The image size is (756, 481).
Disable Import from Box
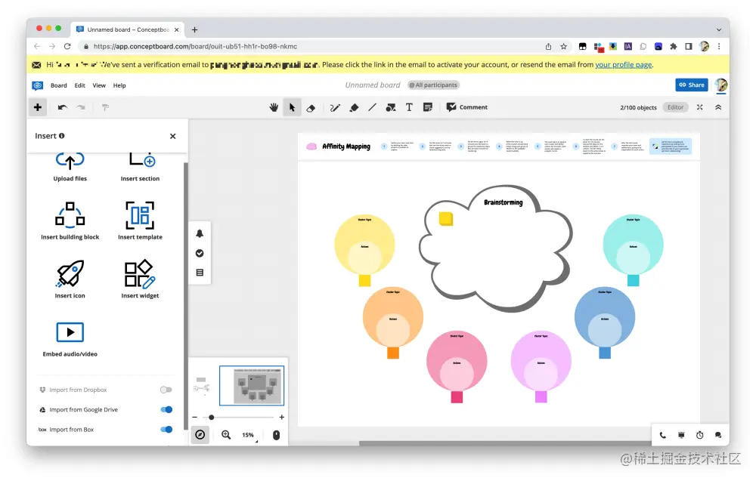[166, 430]
